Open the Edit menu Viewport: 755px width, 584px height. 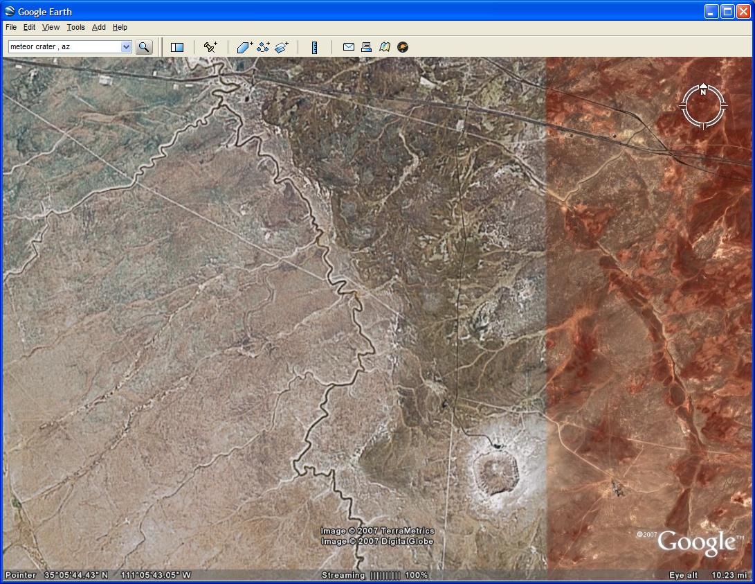(29, 28)
